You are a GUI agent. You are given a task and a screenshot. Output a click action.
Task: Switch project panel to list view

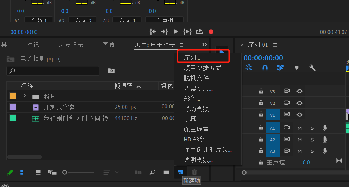point(24,172)
